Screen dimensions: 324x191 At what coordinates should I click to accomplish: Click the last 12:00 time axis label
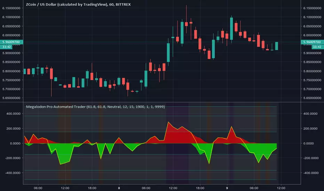click(281, 188)
